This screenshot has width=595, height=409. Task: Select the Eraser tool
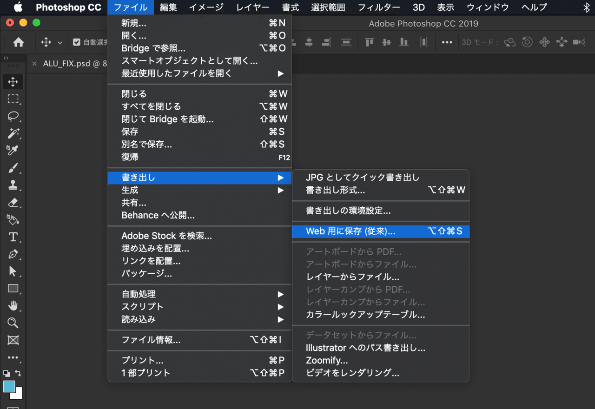pos(13,202)
